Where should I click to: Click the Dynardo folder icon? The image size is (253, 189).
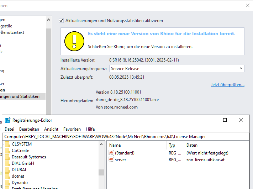click(7, 183)
